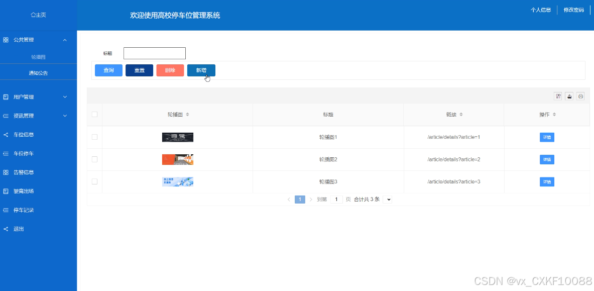Viewport: 594px width, 291px height.
Task: Go to previous page arrow
Action: pos(289,200)
